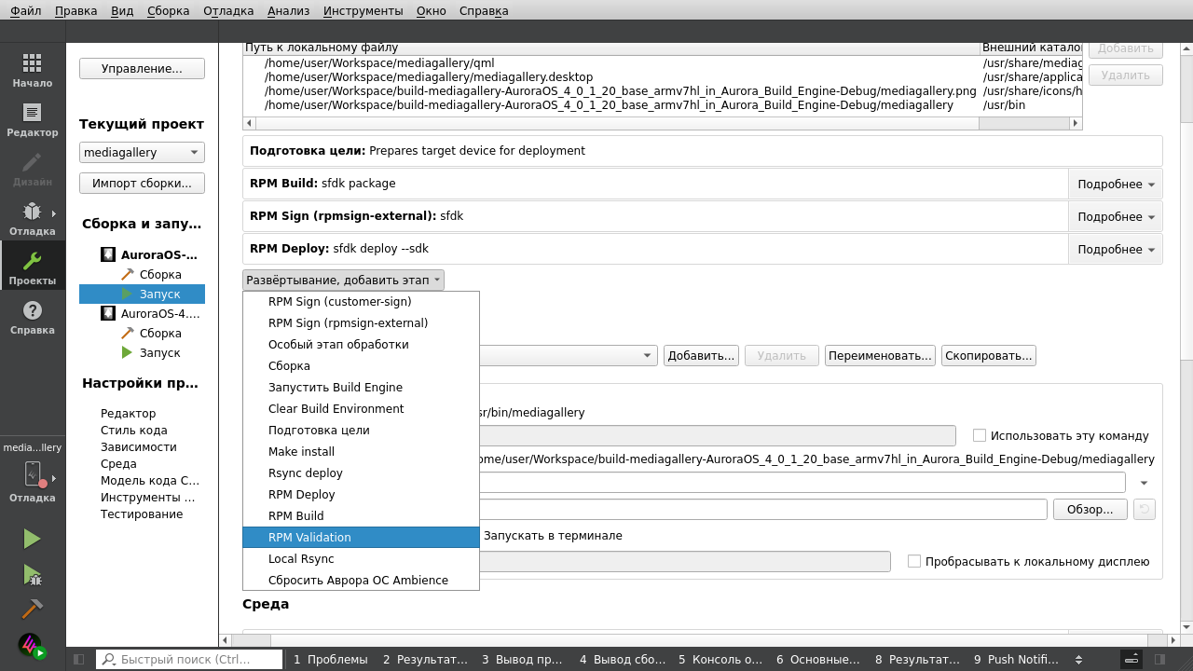1193x671 pixels.
Task: Open Справка mode in left sidebar
Action: (33, 317)
